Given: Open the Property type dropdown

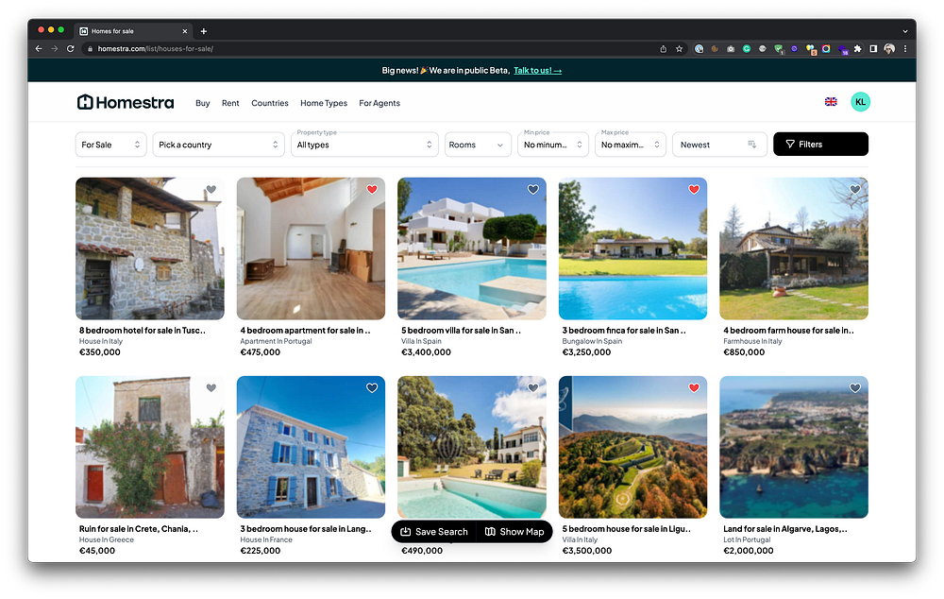Looking at the screenshot, I should click(x=364, y=145).
